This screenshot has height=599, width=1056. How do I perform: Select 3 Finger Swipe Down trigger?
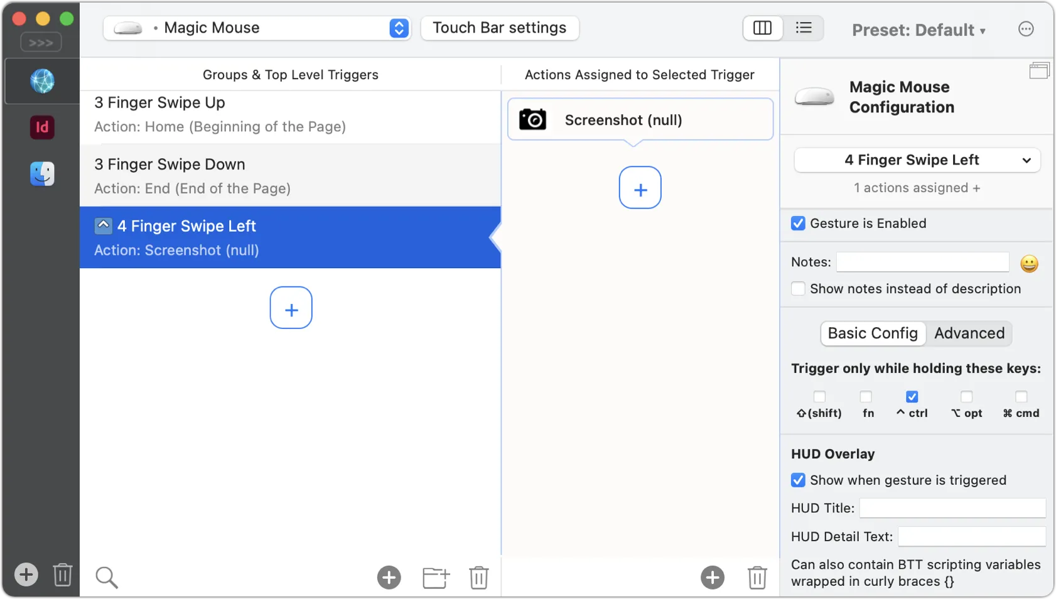pyautogui.click(x=290, y=176)
